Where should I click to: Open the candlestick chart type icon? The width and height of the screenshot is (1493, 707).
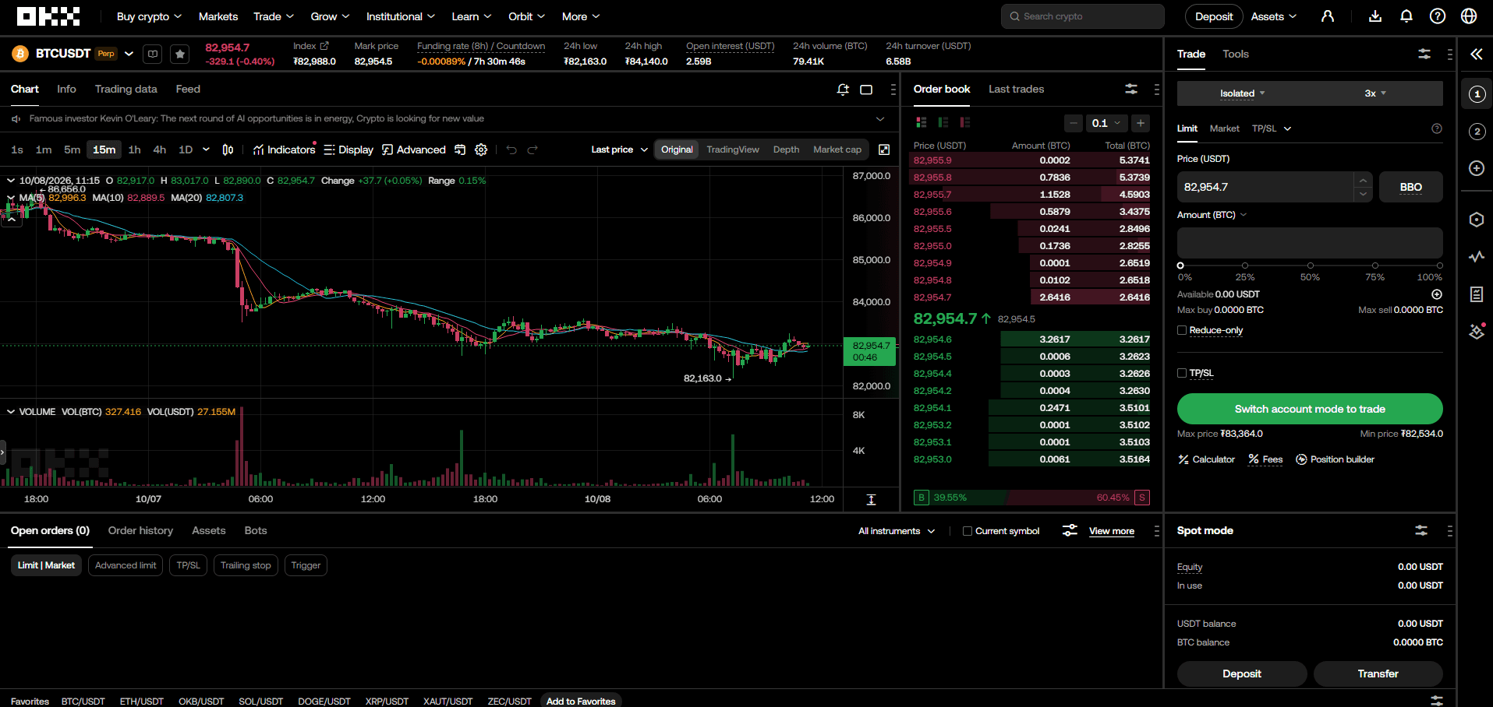228,149
